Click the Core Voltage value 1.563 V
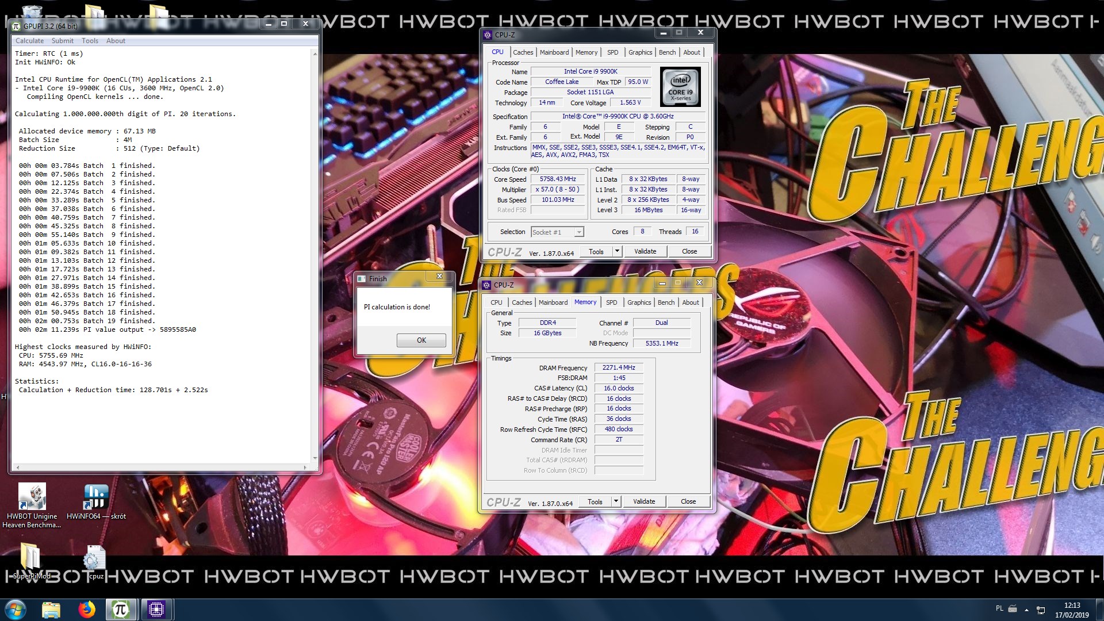 point(630,103)
